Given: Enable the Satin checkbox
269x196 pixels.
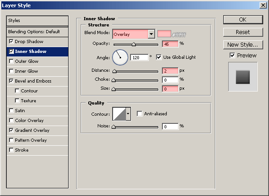Looking at the screenshot, I should tap(11, 110).
